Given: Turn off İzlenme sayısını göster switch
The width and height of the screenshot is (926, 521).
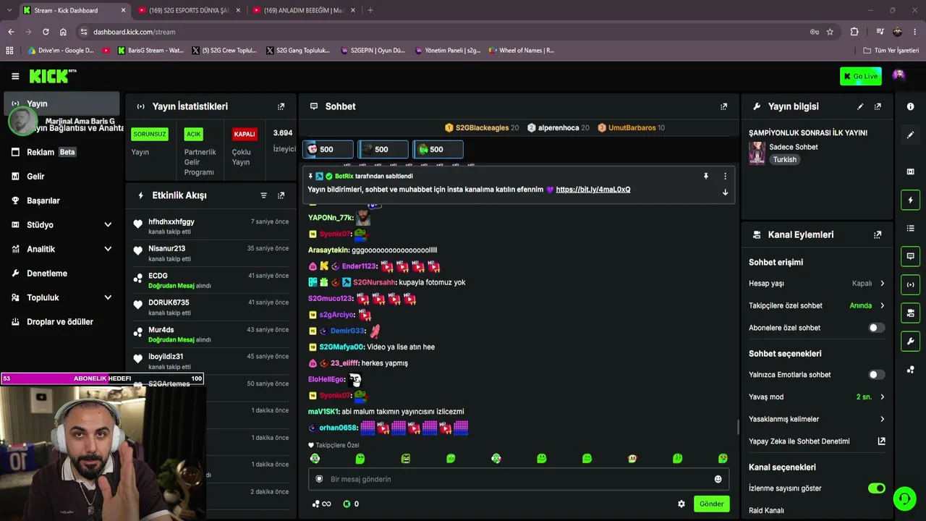Looking at the screenshot, I should [876, 488].
